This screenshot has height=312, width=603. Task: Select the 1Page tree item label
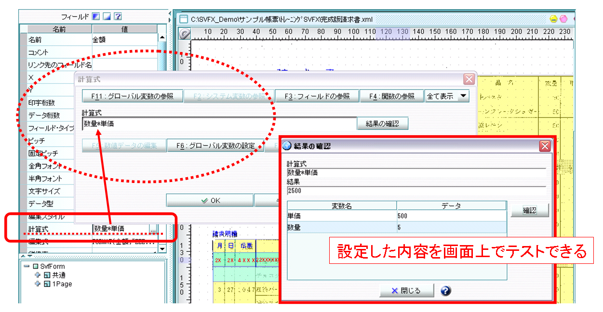(x=62, y=284)
